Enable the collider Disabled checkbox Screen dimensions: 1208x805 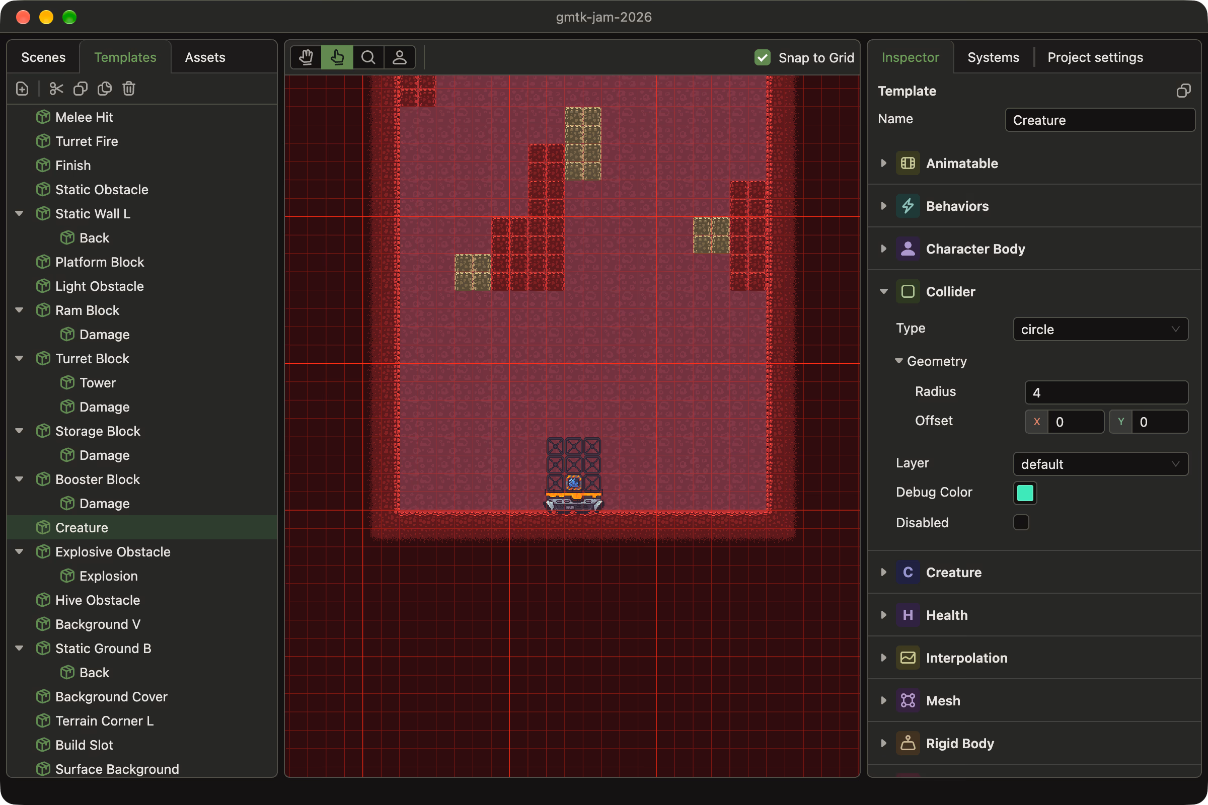[1021, 523]
